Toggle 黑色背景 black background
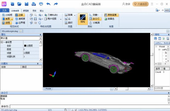Viewport: 170px width, 111px height. click(x=111, y=15)
